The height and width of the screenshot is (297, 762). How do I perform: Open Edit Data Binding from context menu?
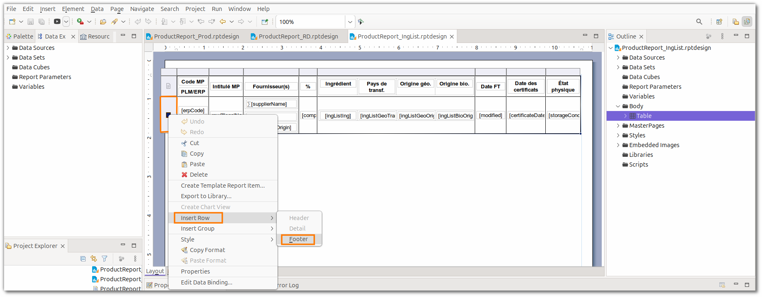point(223,282)
